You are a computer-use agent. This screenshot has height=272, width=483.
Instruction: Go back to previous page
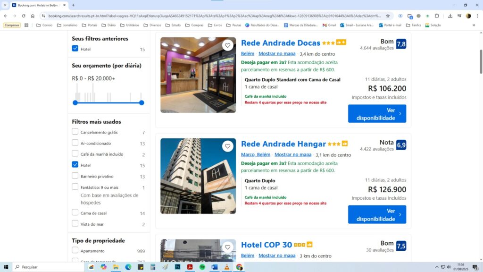[6, 16]
